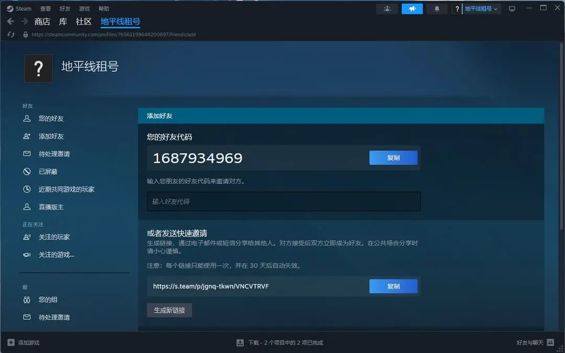Open the 好友 menu
565x353 pixels.
[65, 9]
